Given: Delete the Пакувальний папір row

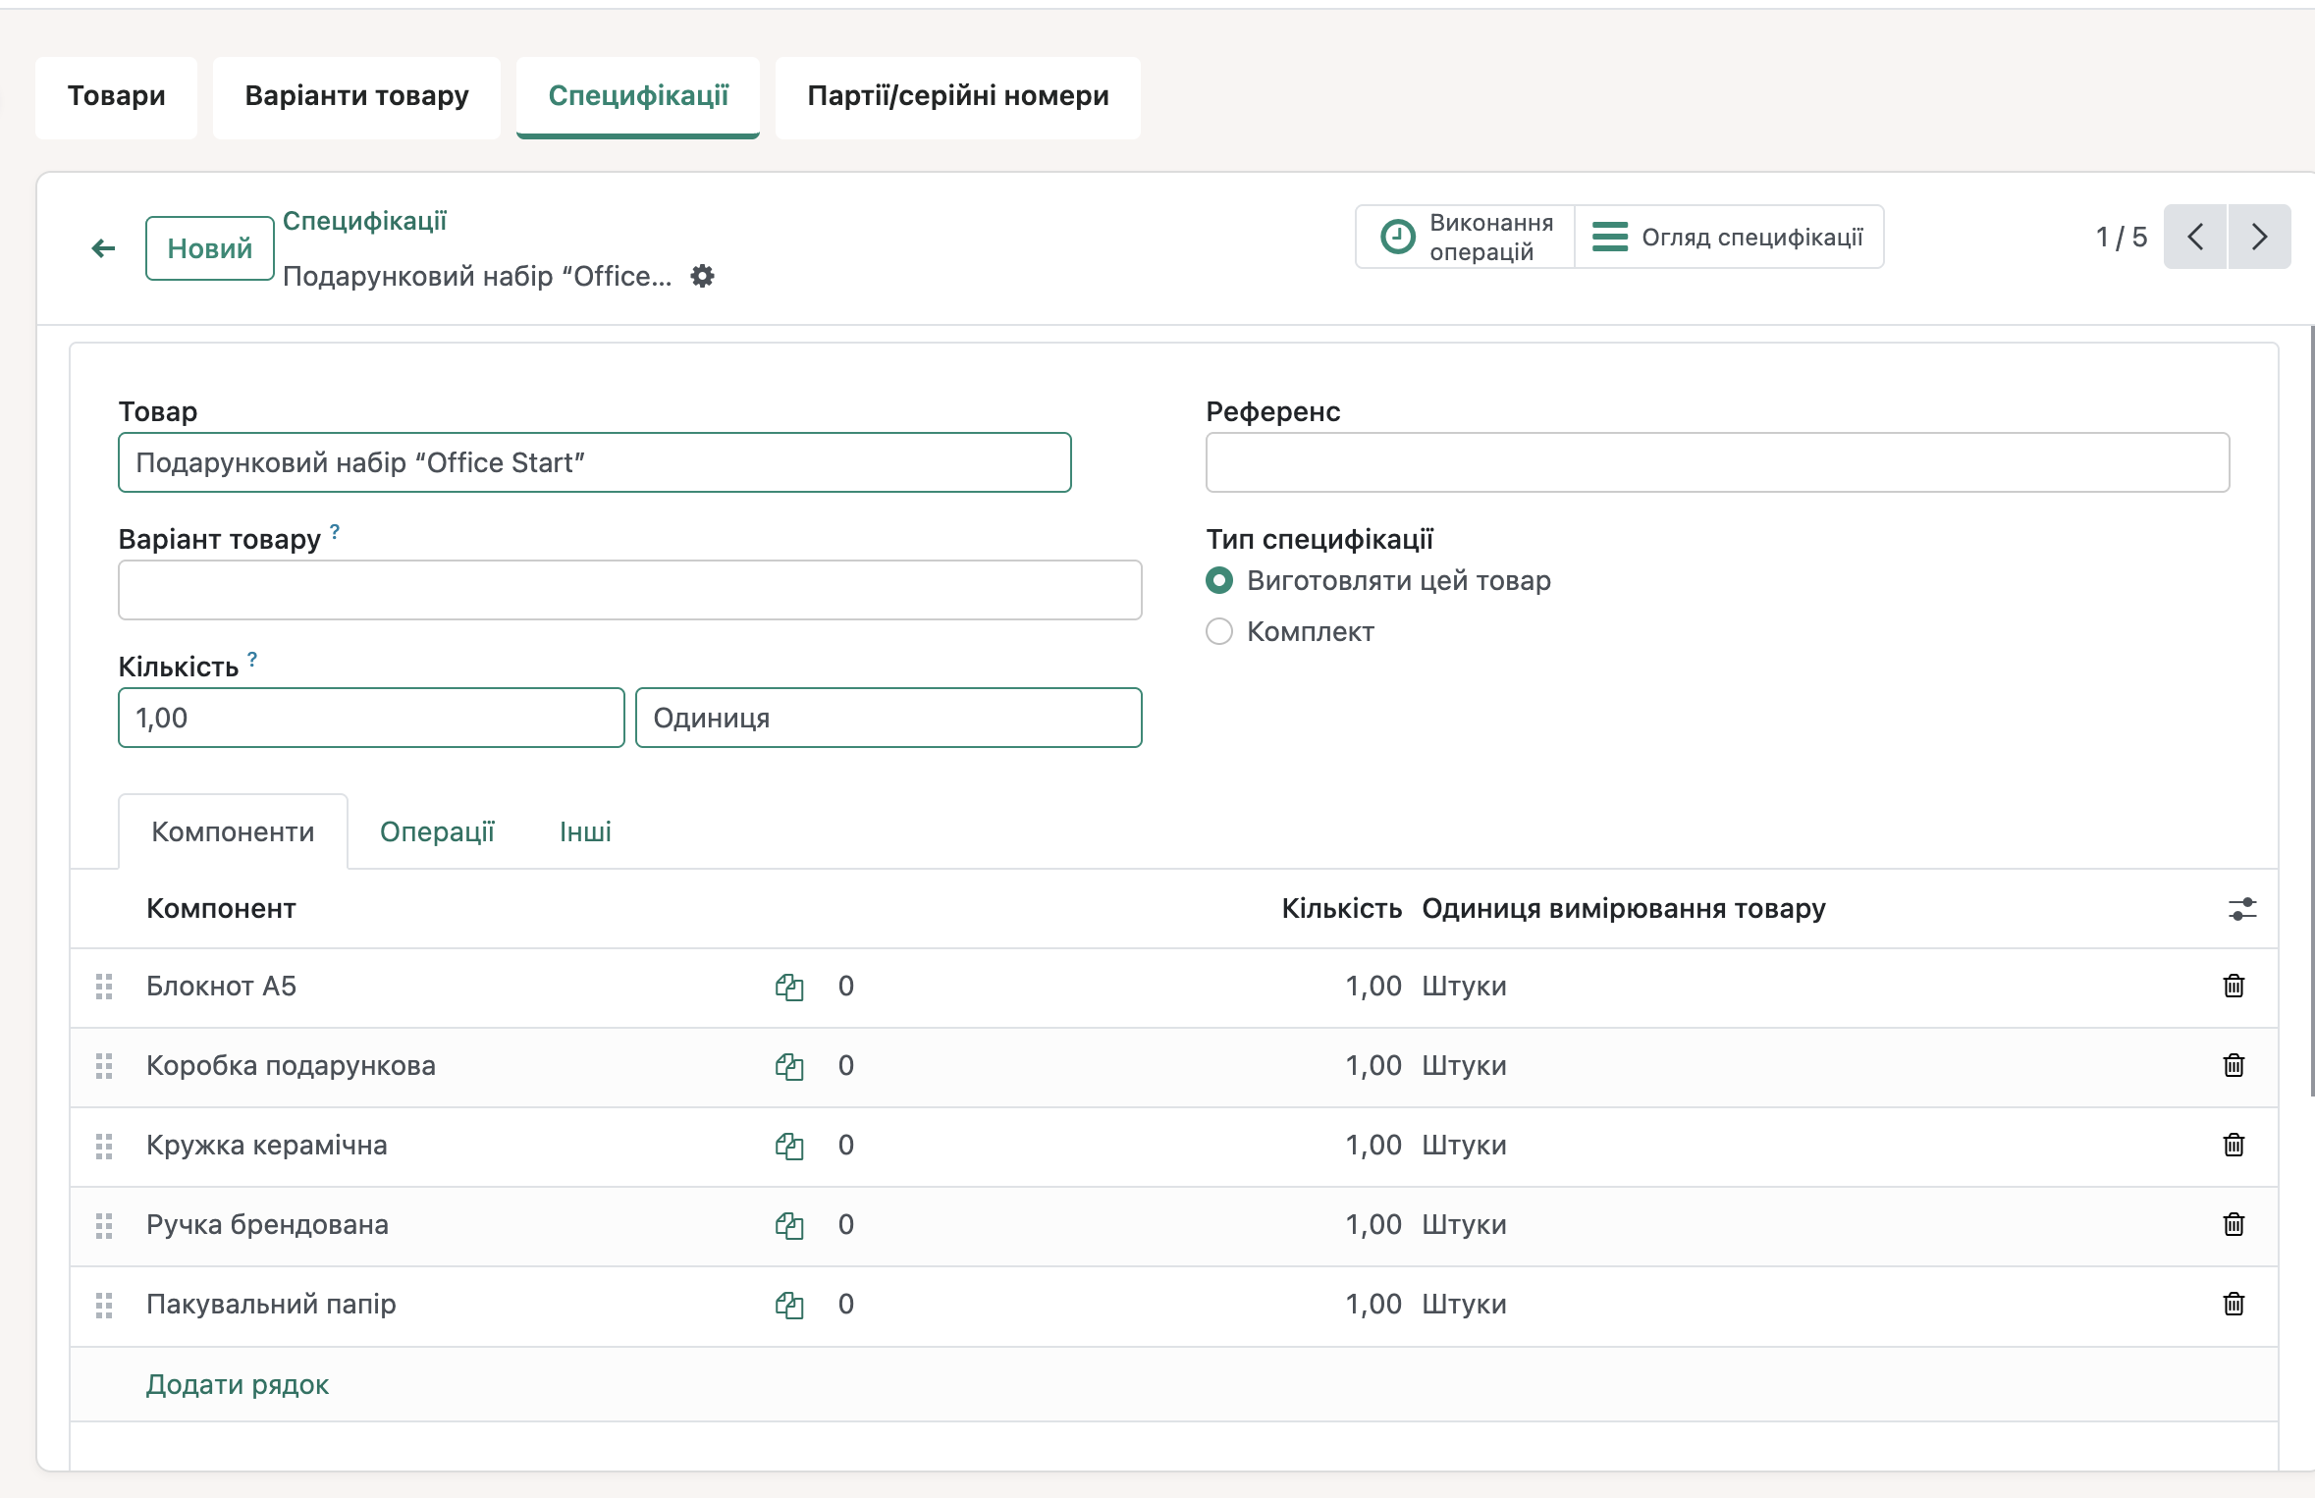Looking at the screenshot, I should [2234, 1304].
